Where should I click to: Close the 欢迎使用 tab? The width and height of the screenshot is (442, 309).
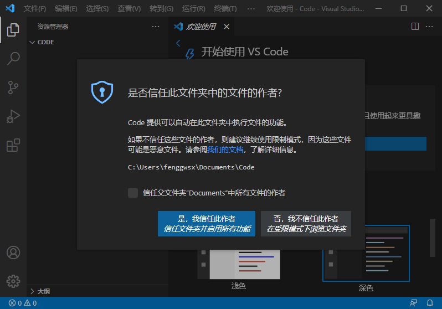coord(227,27)
